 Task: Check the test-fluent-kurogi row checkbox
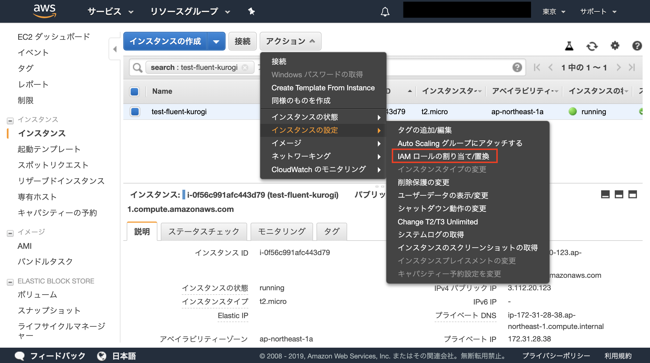pyautogui.click(x=134, y=112)
